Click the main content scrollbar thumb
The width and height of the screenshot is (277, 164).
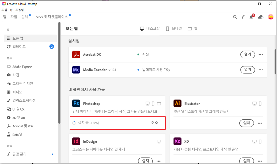(276, 62)
